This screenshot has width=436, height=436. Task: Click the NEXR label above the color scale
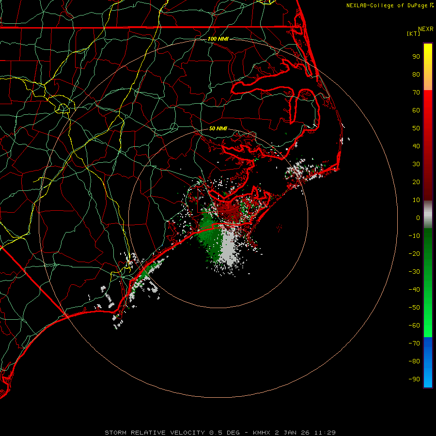point(426,29)
